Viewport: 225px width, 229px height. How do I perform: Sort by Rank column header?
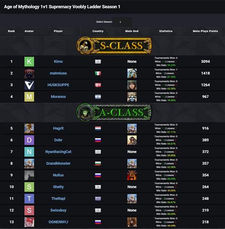tap(11, 31)
